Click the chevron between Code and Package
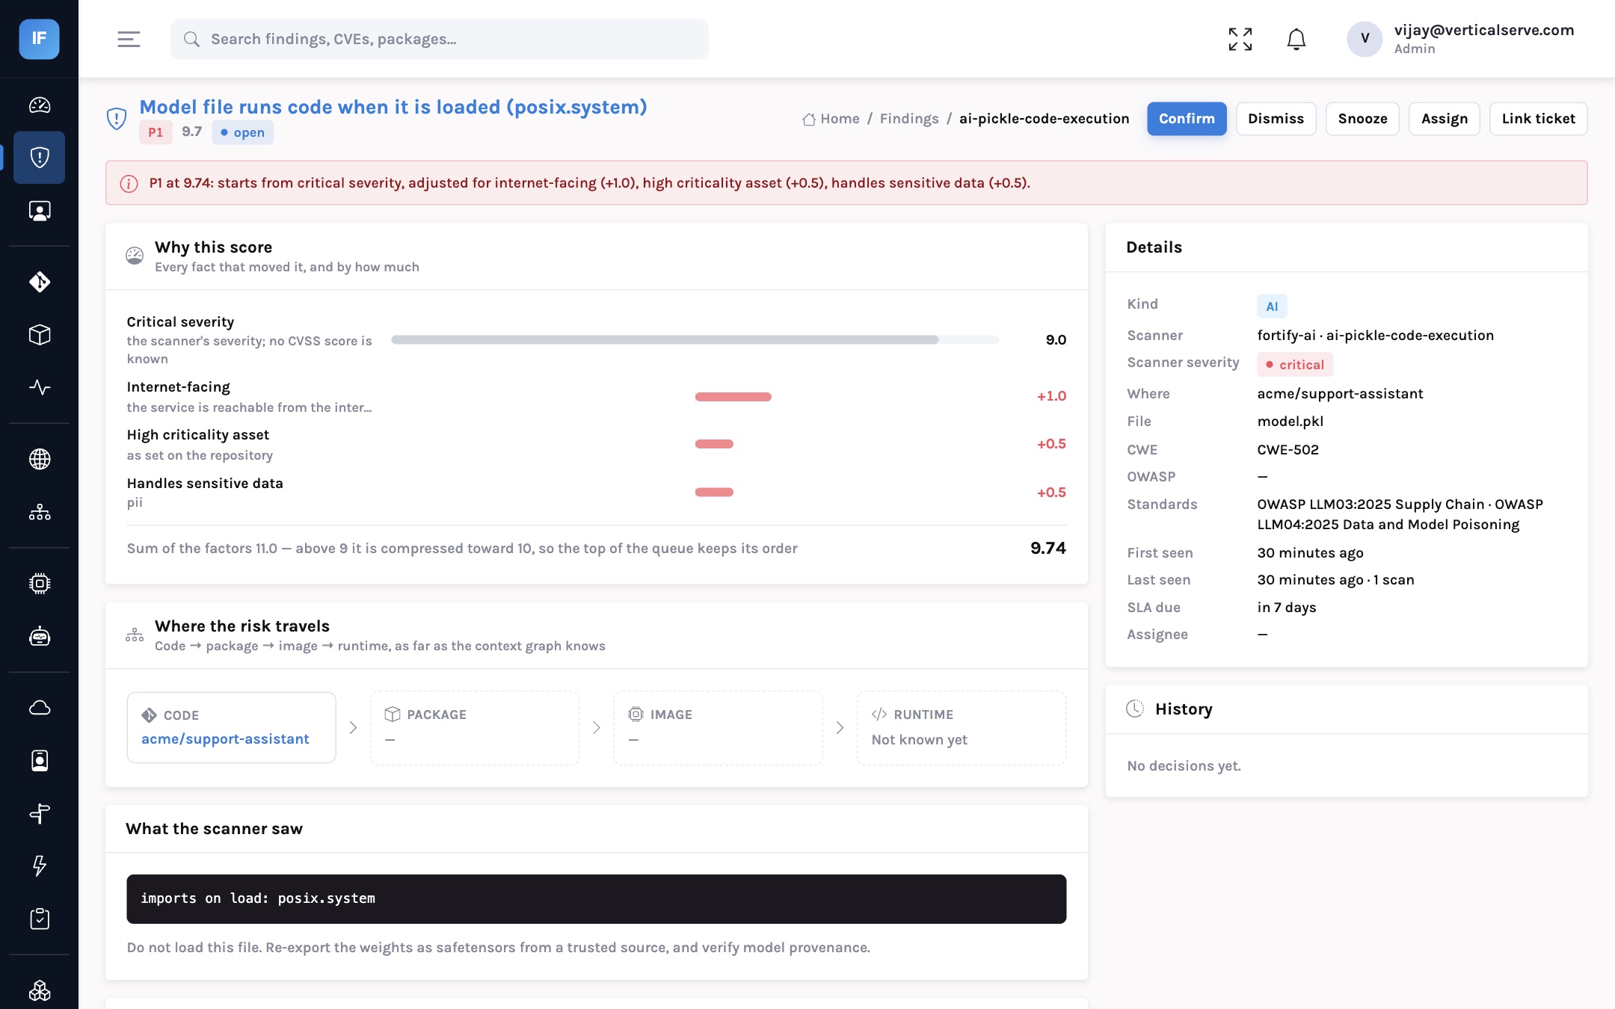The image size is (1615, 1009). (x=354, y=728)
